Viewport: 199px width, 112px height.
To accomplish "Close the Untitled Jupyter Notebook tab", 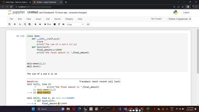I will coord(61,2).
